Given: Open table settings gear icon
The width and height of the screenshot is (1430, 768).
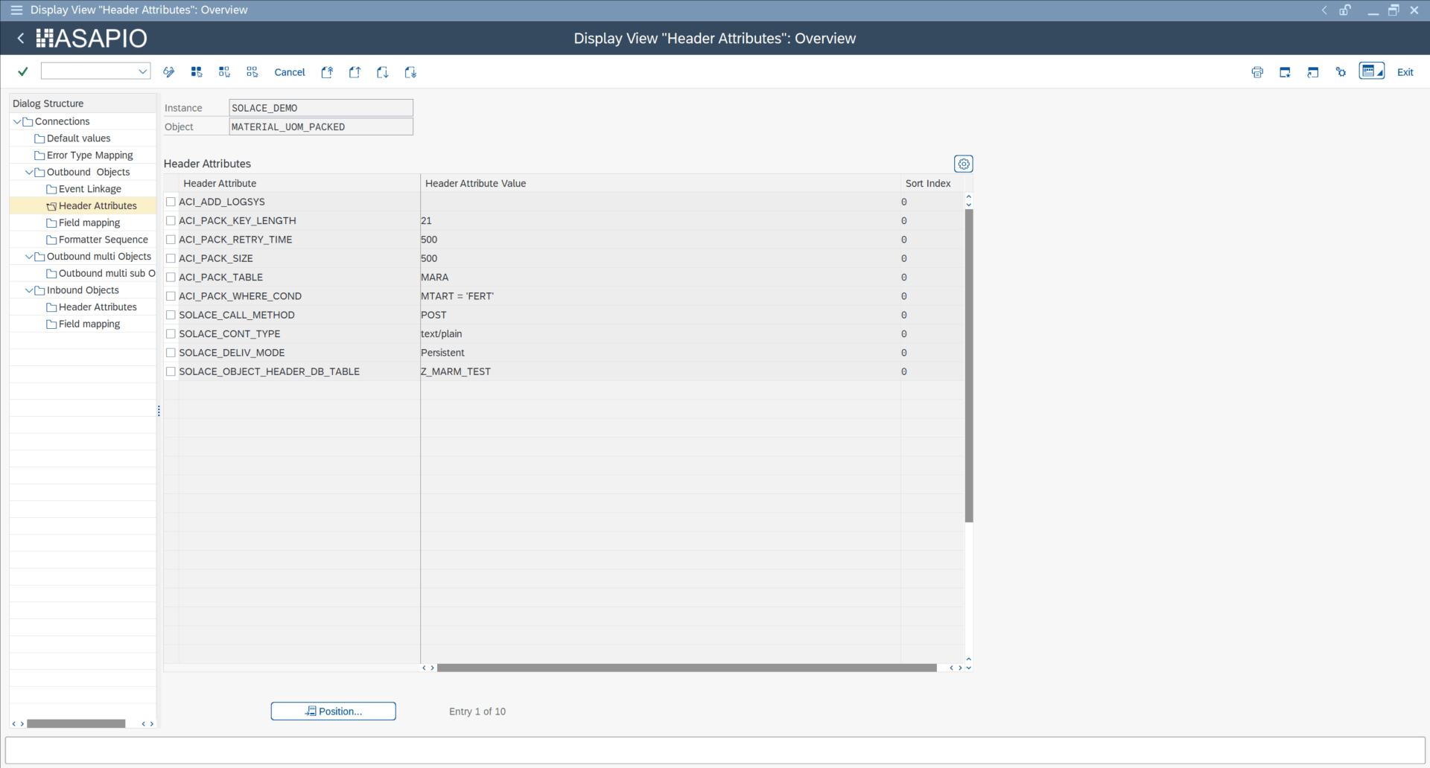Looking at the screenshot, I should point(964,164).
